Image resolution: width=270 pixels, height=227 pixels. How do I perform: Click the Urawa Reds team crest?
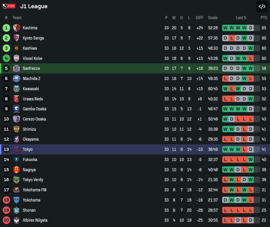(x=16, y=99)
